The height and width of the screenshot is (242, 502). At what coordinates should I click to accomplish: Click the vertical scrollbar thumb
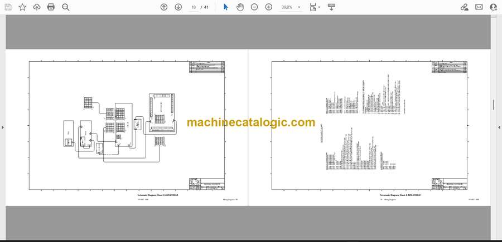[494, 105]
